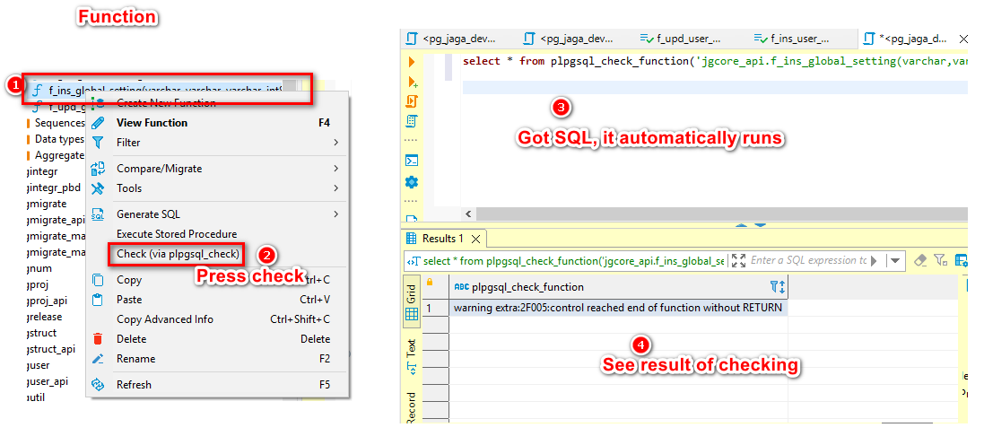Screen dimensions: 984x445
Task: Maximize the results filter panel icon
Action: (738, 260)
